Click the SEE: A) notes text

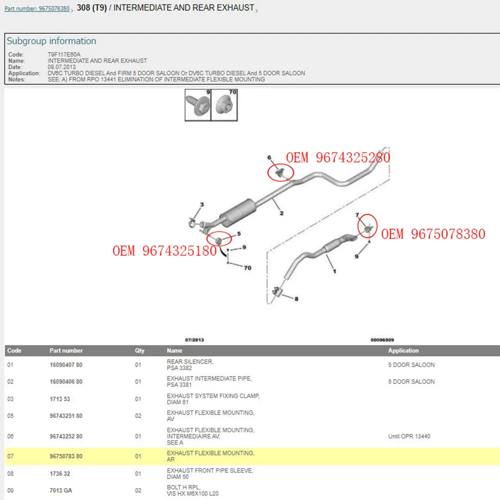[x=156, y=79]
